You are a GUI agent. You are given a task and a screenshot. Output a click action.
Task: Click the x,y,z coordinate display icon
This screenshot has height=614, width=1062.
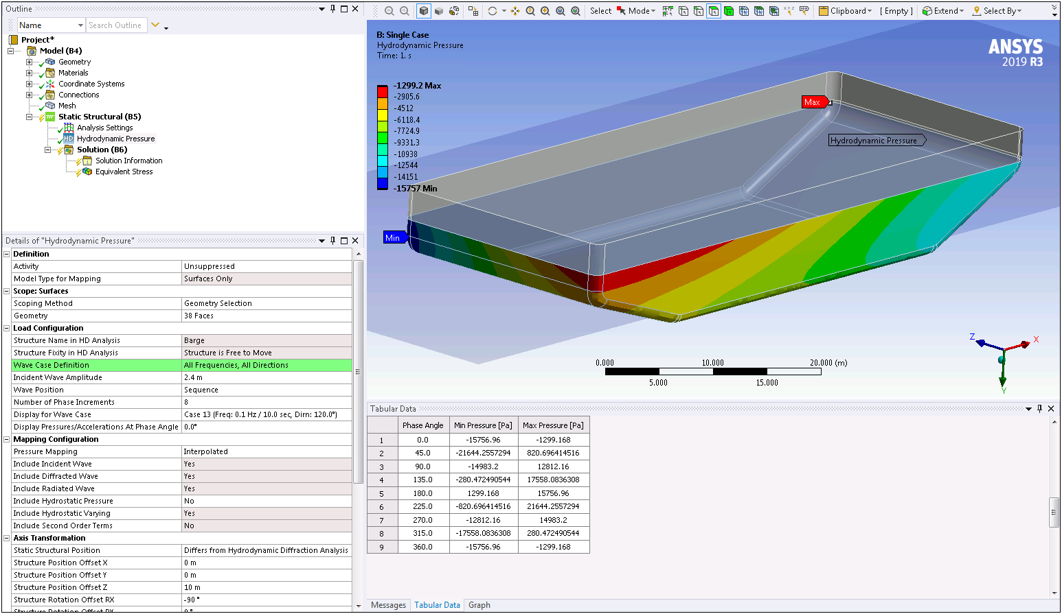tap(789, 11)
